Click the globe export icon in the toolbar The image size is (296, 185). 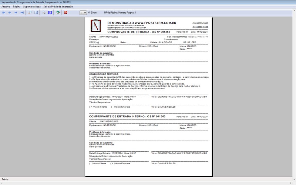(57, 13)
